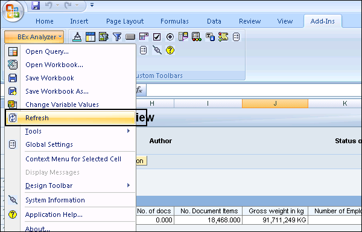Click the yellow help question mark icon

(x=170, y=50)
